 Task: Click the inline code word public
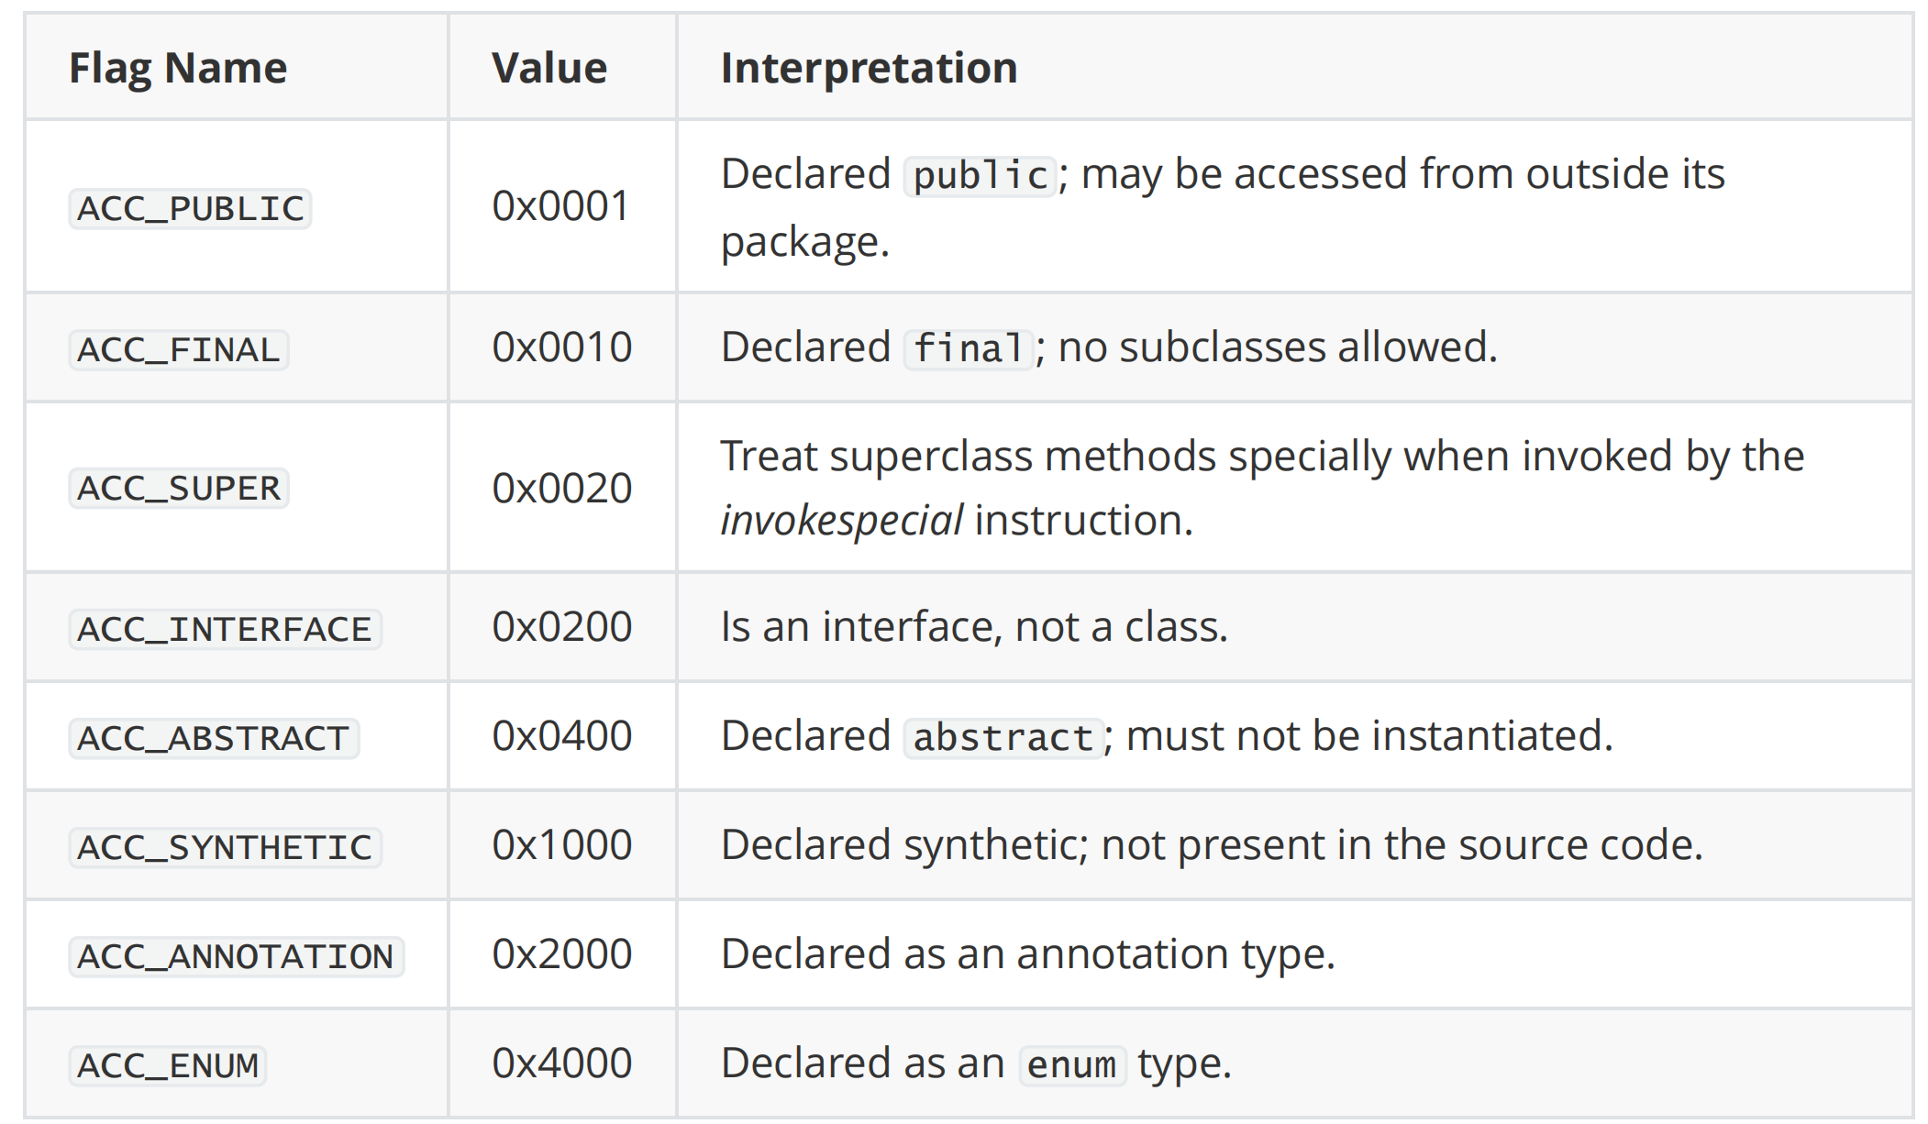pos(981,175)
